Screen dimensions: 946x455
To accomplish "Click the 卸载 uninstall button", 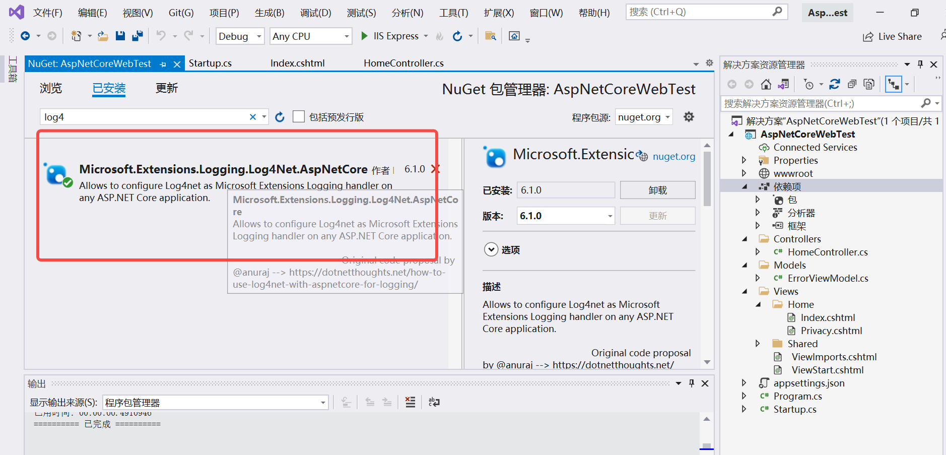I will tap(657, 190).
